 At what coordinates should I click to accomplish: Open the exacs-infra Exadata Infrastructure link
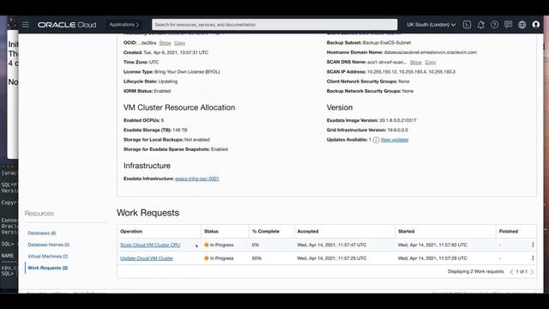click(x=197, y=179)
